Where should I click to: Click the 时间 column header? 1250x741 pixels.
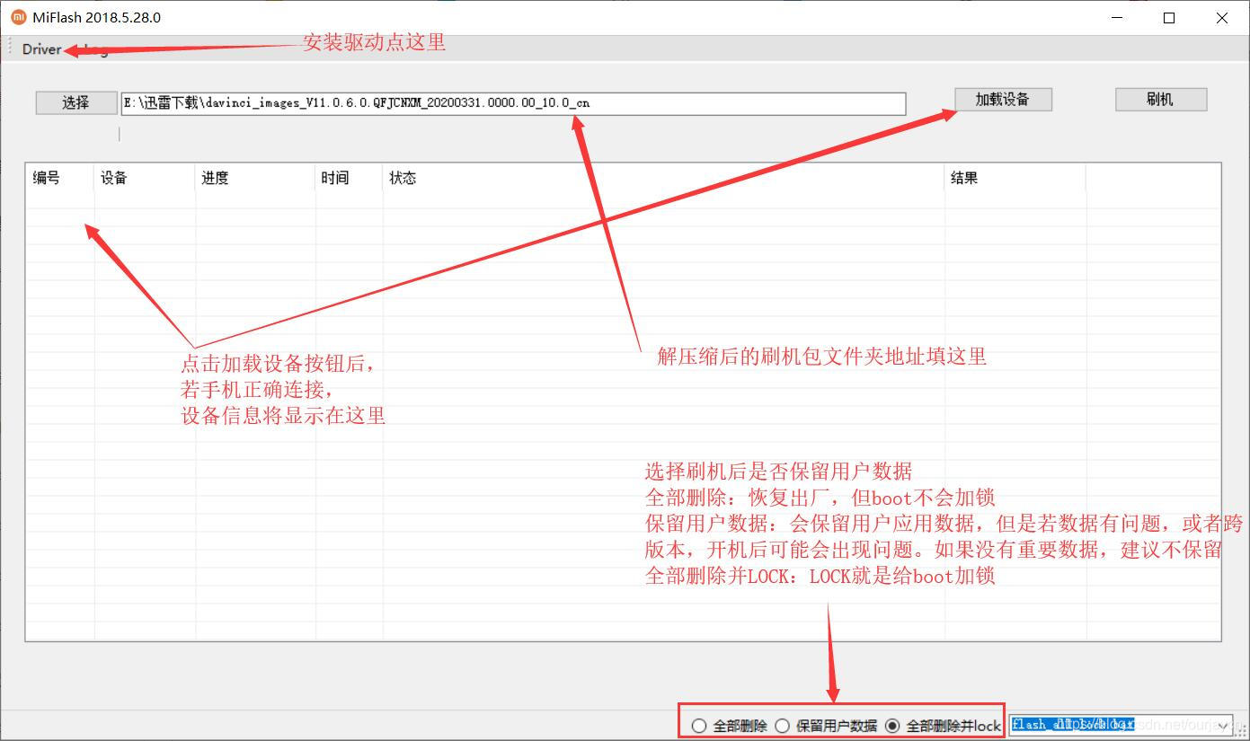pyautogui.click(x=350, y=178)
